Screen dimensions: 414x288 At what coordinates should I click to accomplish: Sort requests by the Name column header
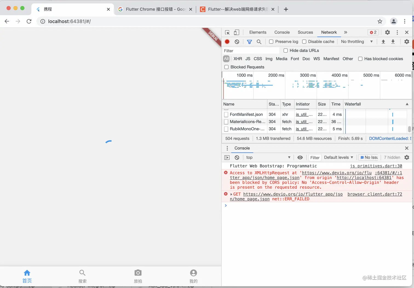(244, 104)
